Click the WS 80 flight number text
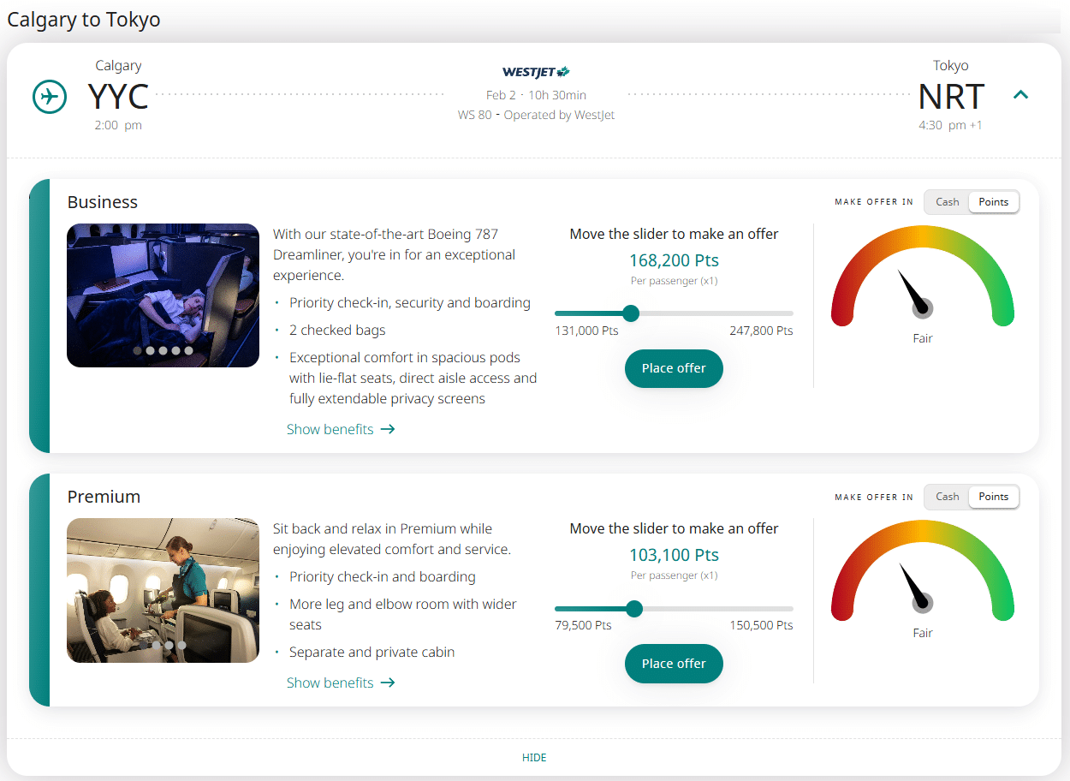The height and width of the screenshot is (781, 1070). (475, 115)
